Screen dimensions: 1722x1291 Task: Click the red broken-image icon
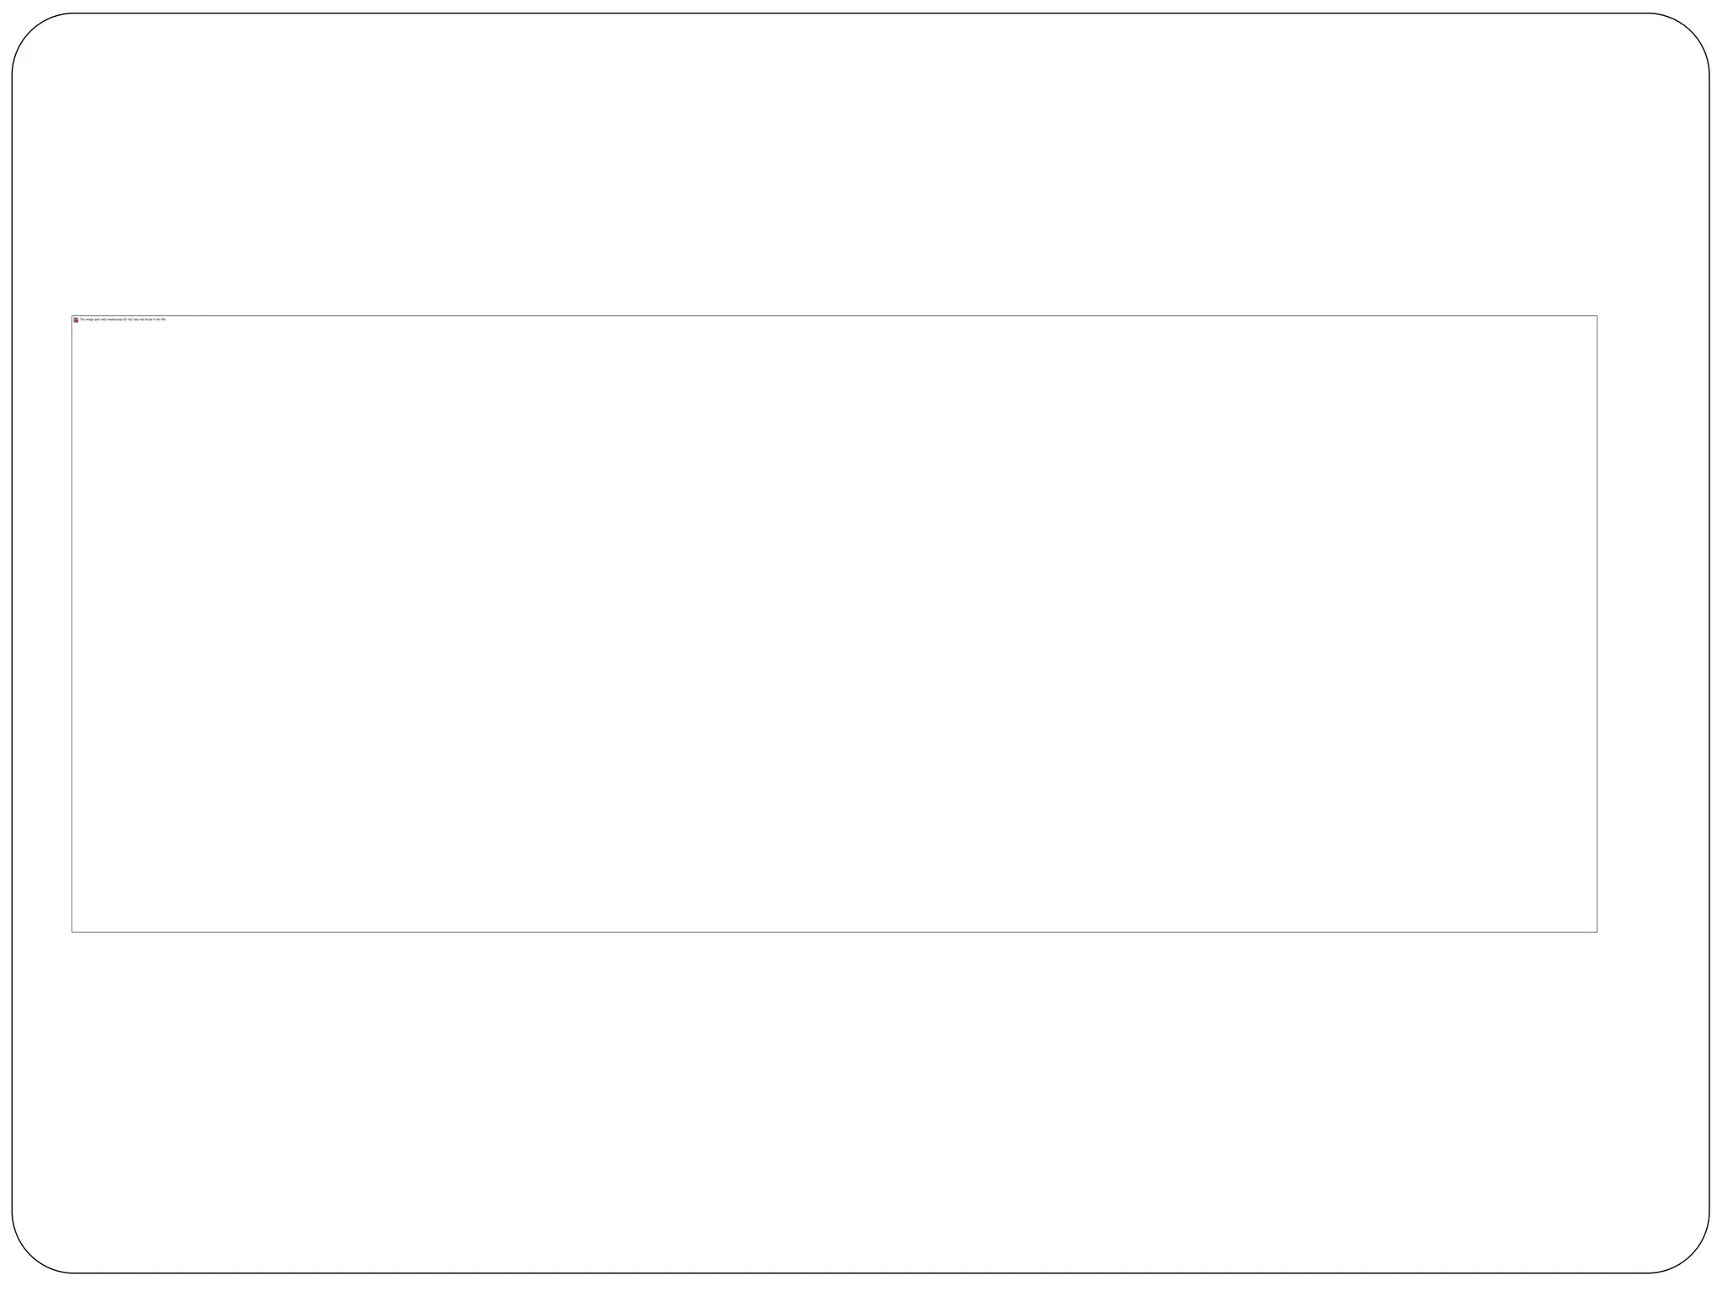[x=76, y=320]
